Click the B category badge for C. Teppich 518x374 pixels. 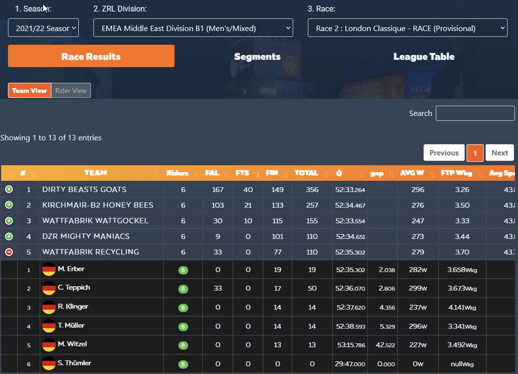pyautogui.click(x=183, y=289)
